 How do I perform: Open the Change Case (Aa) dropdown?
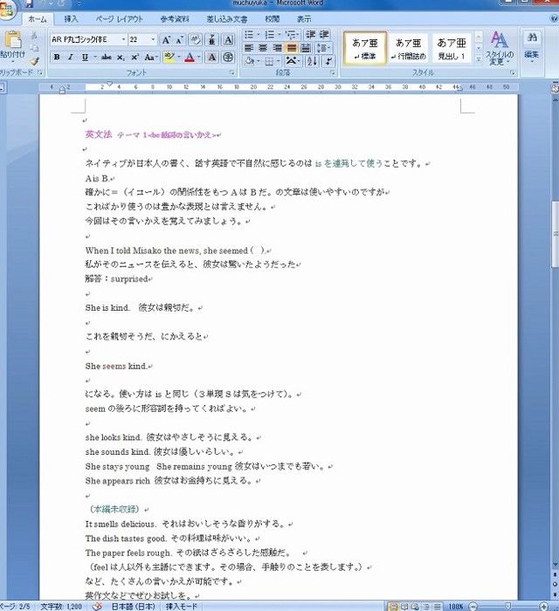151,58
